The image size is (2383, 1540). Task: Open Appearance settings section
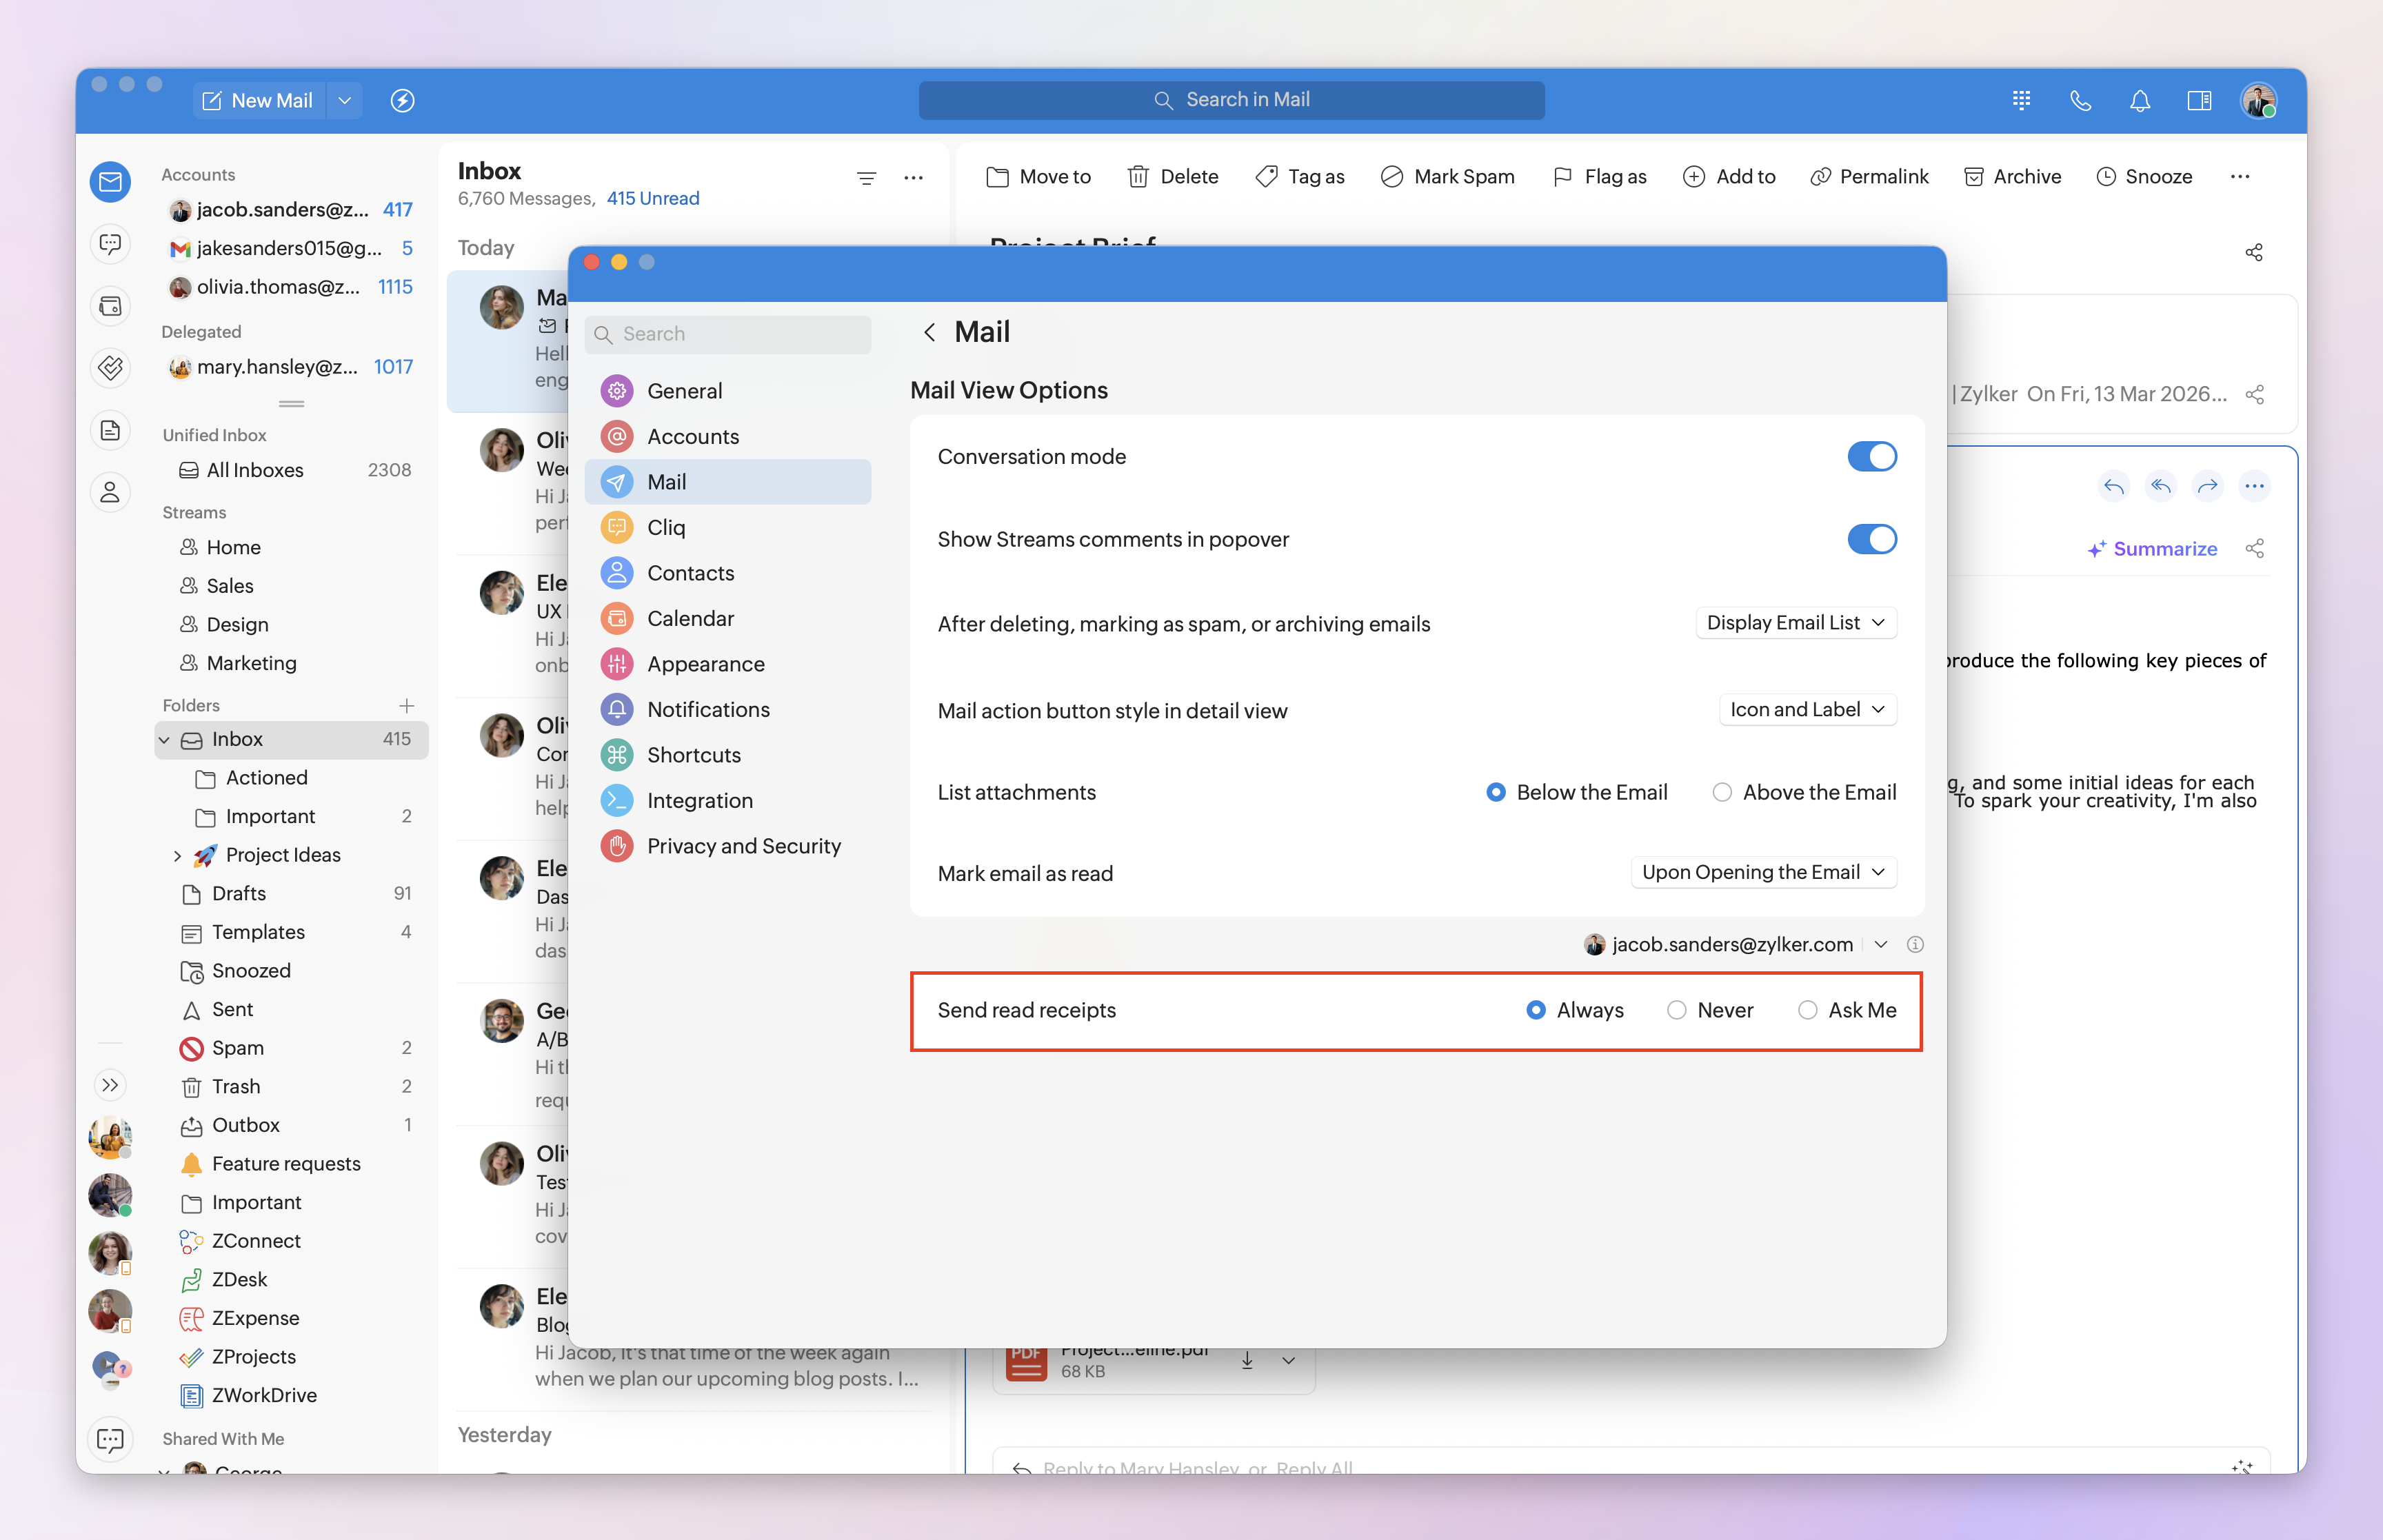[x=705, y=664]
